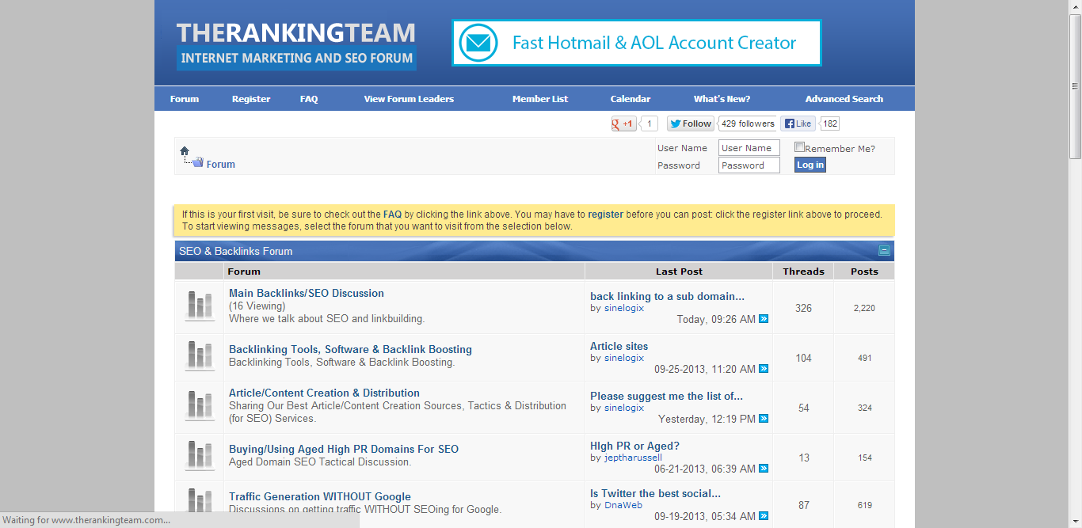Open Traffic Generation WITHOUT Google forum
Screen dimensions: 1082x528
tap(320, 496)
